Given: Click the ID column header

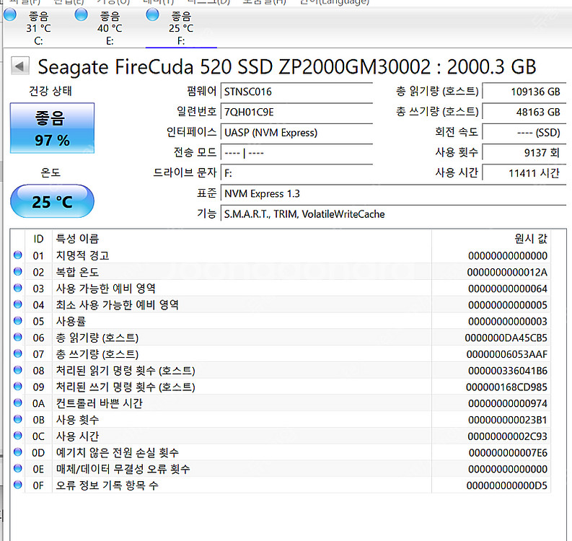Looking at the screenshot, I should pyautogui.click(x=38, y=239).
